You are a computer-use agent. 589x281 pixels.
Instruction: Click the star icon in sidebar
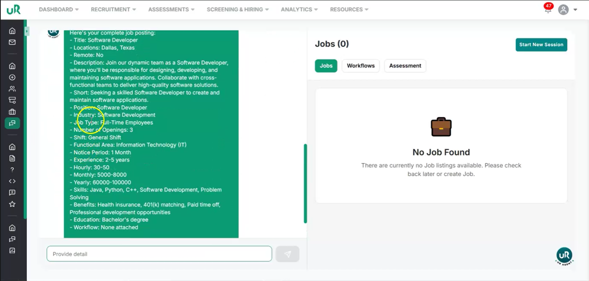[12, 204]
